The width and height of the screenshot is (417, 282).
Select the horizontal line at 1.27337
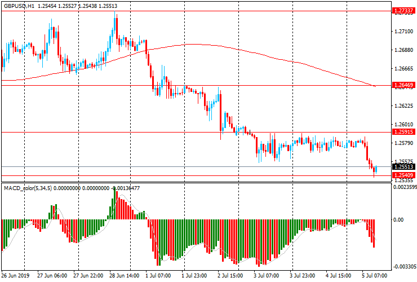coord(197,11)
